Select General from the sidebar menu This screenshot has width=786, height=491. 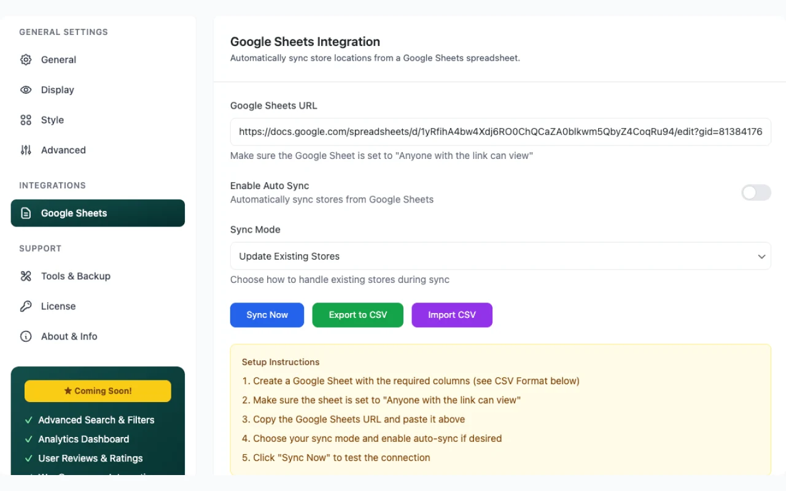pos(58,60)
